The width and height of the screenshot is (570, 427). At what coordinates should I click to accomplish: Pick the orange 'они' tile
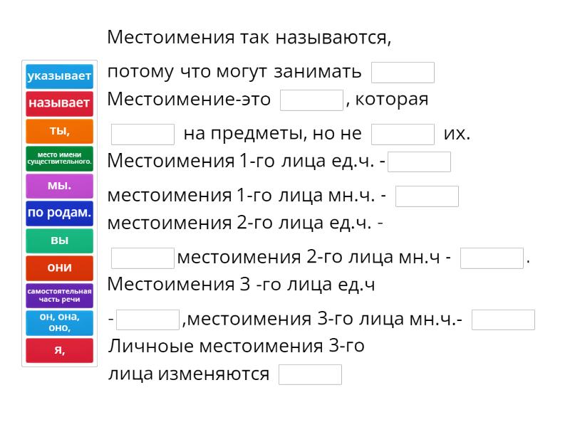59,268
